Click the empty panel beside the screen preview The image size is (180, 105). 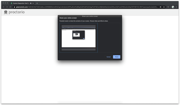[x=109, y=38]
